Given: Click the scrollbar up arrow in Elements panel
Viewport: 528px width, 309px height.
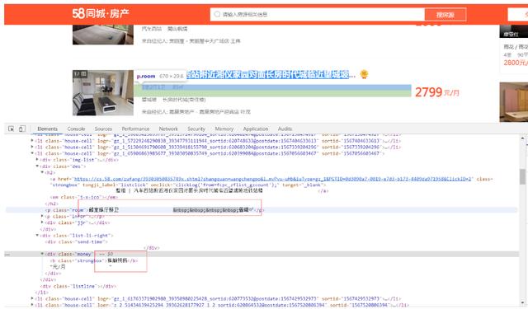Looking at the screenshot, I should [x=522, y=138].
